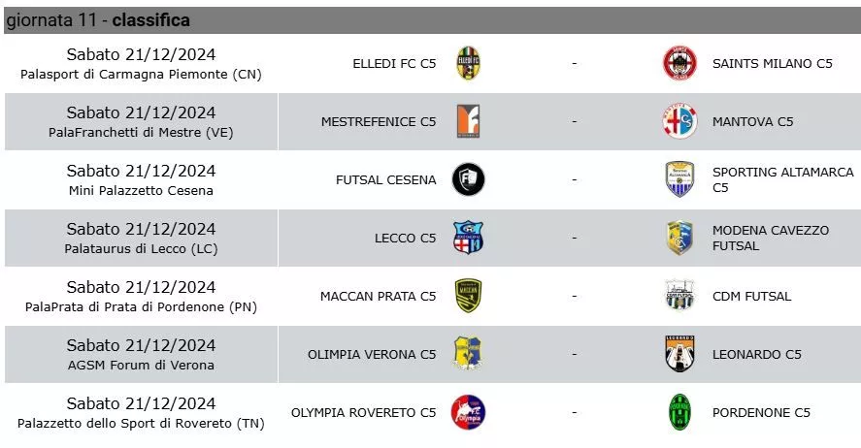Select the Modena Cavezzo Futsal logo

679,238
